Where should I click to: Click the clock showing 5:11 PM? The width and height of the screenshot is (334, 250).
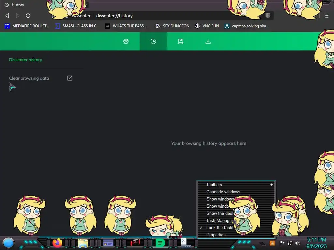click(x=316, y=243)
